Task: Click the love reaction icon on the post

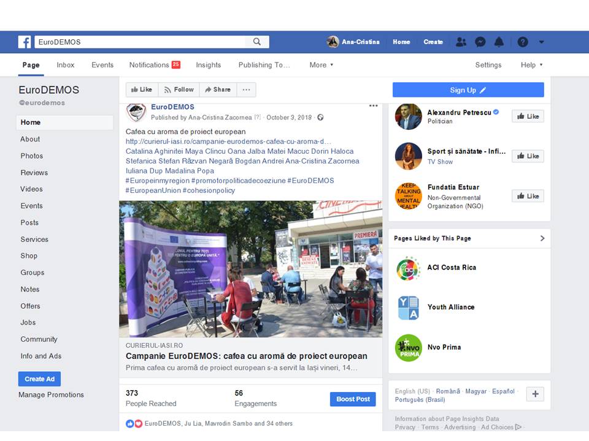Action: [x=138, y=424]
